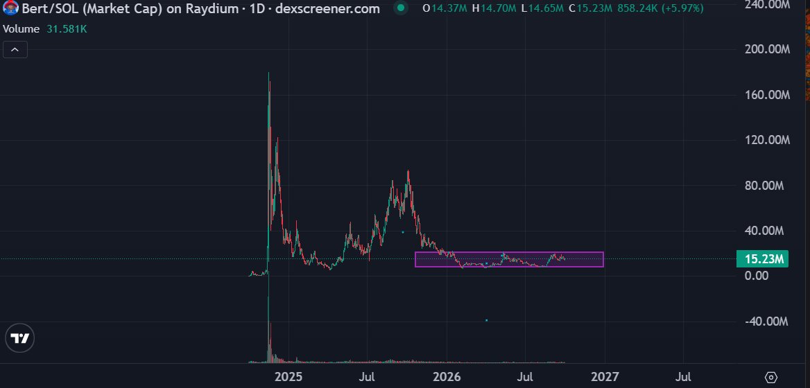Click the Jul label before 2027

pos(526,377)
